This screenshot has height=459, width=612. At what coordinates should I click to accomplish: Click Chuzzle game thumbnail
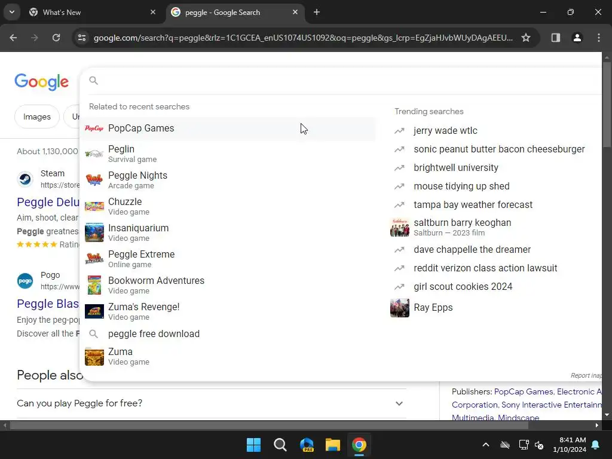coord(94,206)
